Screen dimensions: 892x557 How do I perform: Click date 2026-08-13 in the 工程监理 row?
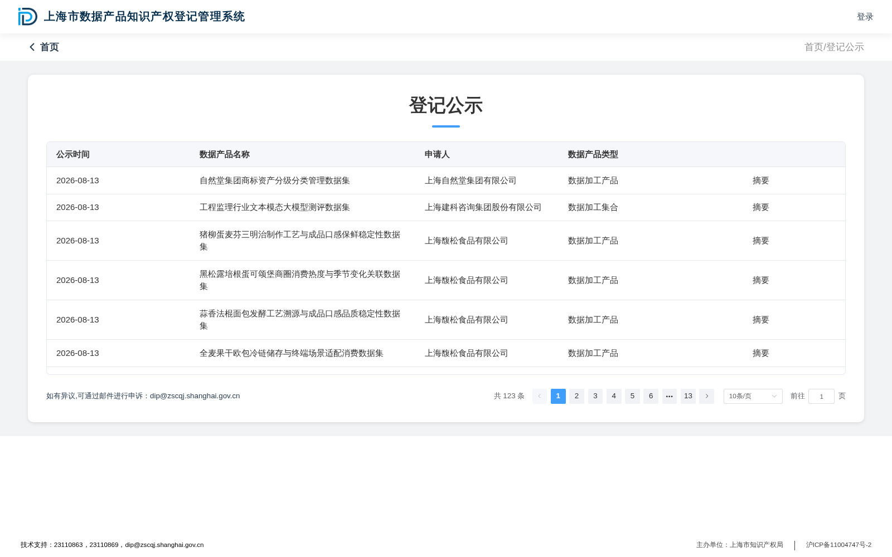pyautogui.click(x=77, y=207)
